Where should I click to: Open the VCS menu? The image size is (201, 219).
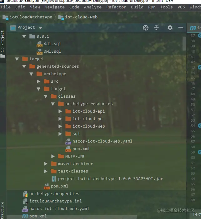pos(181,7)
